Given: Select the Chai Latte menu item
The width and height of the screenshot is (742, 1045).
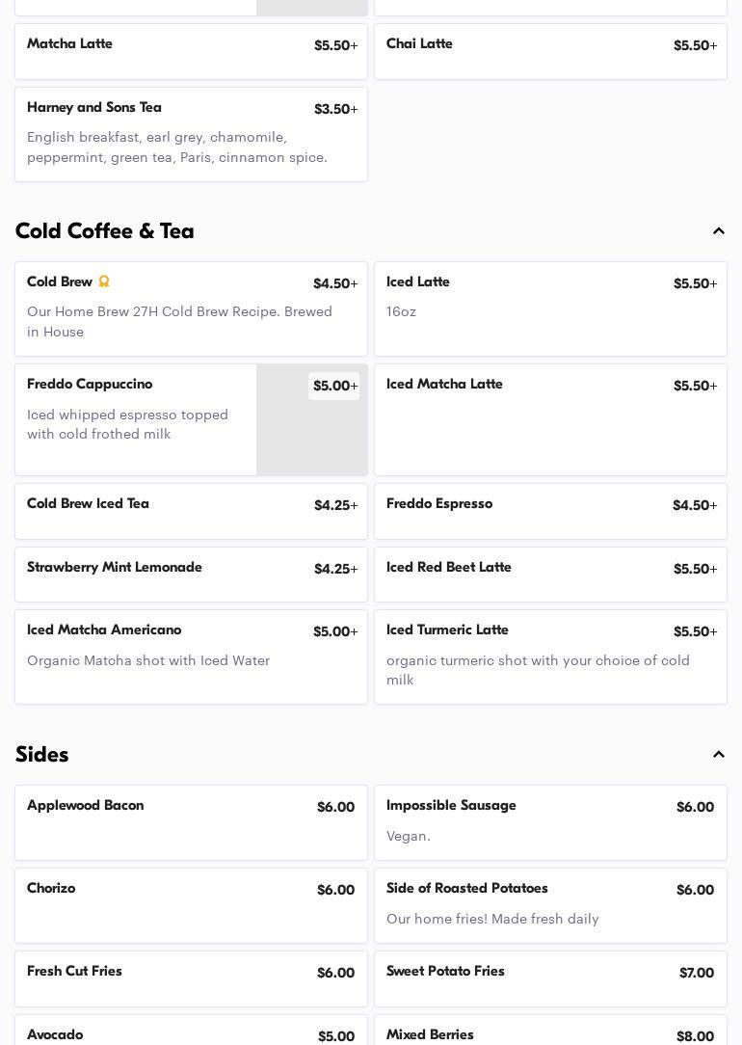Looking at the screenshot, I should pyautogui.click(x=550, y=51).
